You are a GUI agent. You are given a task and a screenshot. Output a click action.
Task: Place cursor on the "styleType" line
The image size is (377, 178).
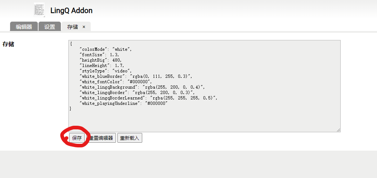click(x=106, y=71)
